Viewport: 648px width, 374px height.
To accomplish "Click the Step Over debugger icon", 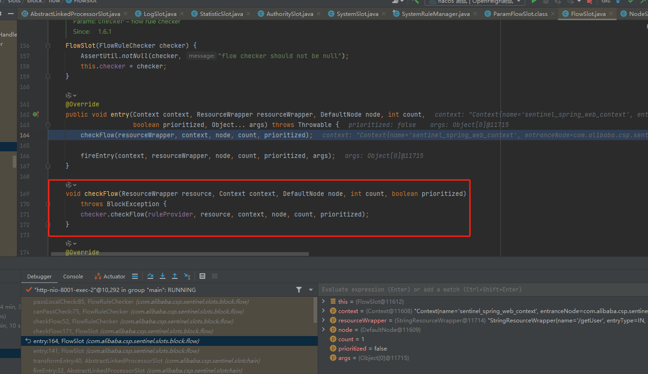I will click(x=150, y=276).
